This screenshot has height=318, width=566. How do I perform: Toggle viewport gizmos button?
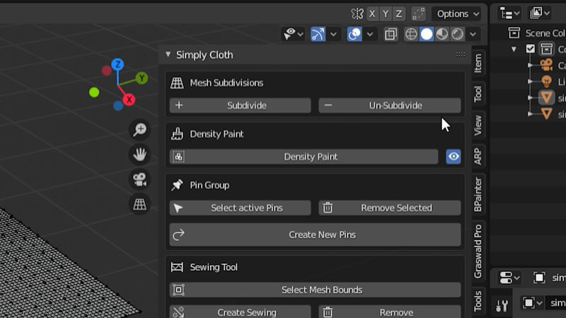318,34
